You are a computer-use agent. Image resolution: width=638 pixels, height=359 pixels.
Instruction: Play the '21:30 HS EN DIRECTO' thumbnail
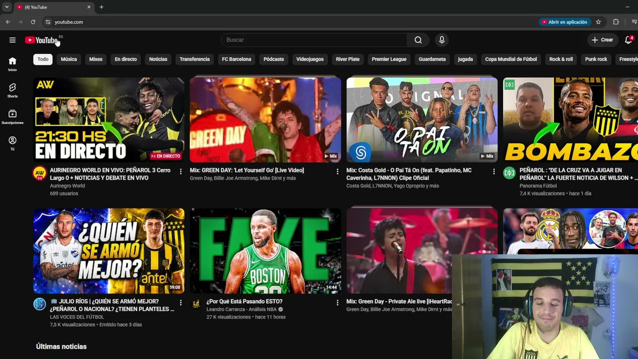[x=109, y=120]
